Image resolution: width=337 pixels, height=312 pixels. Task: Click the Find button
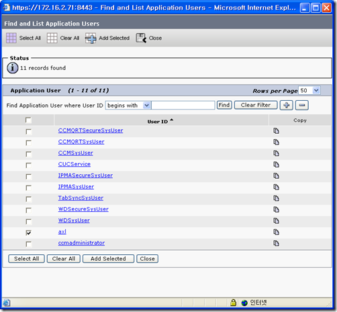pos(224,105)
